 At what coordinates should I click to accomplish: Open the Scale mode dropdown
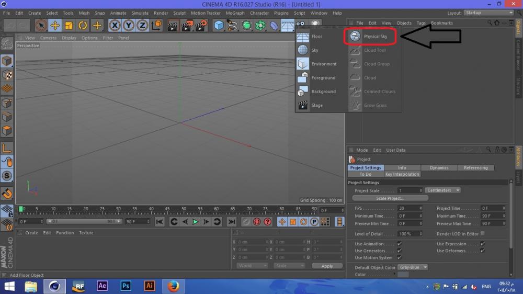(x=289, y=266)
